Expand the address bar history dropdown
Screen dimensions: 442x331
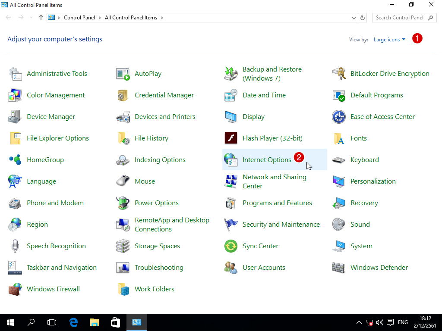[x=354, y=18]
